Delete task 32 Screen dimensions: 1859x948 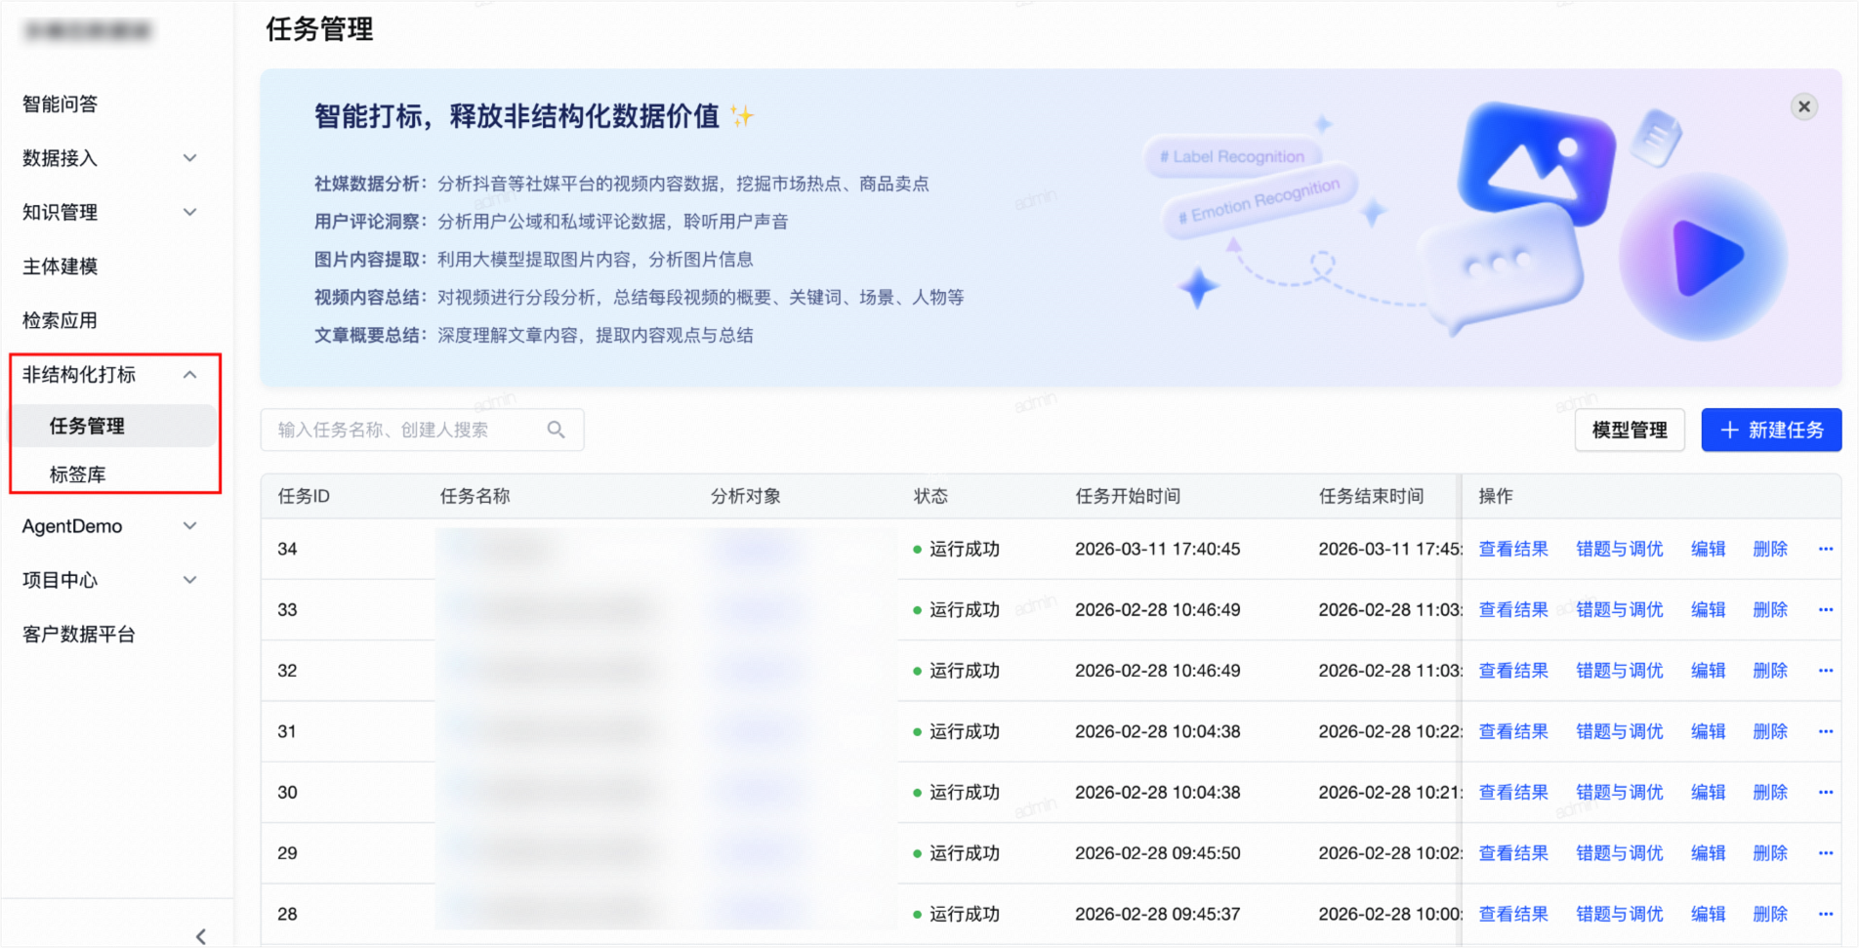click(x=1770, y=671)
